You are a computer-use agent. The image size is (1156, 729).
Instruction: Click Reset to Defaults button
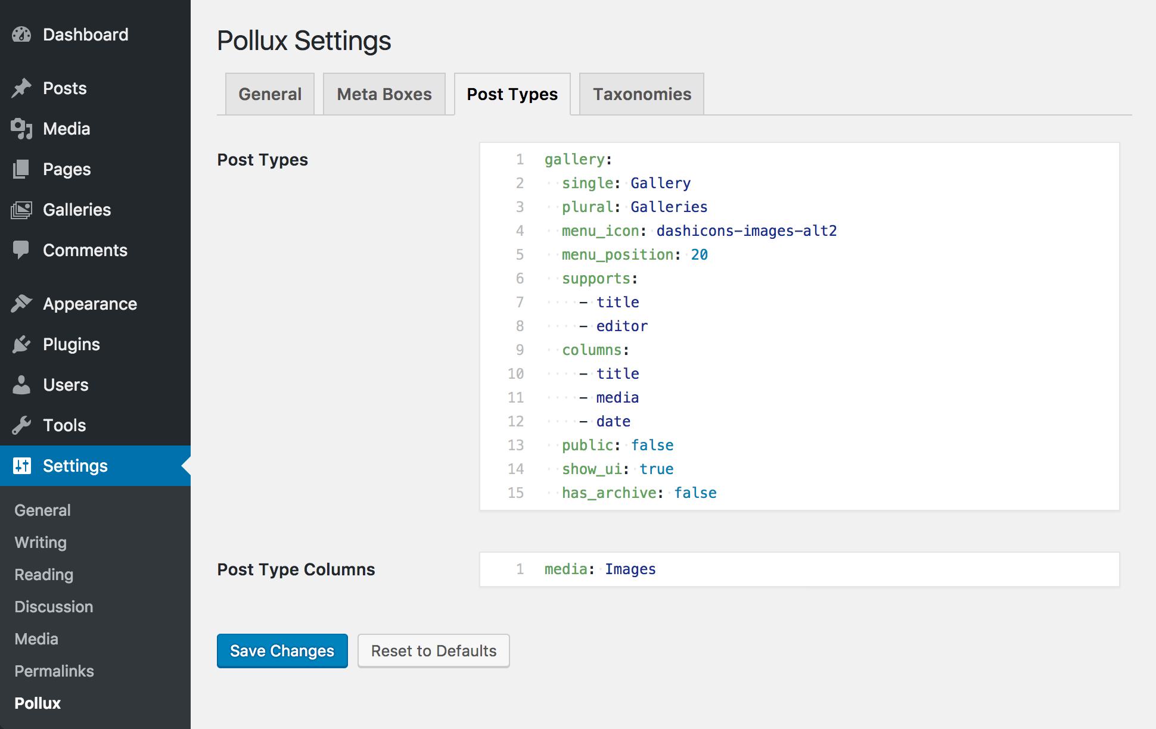pyautogui.click(x=433, y=651)
